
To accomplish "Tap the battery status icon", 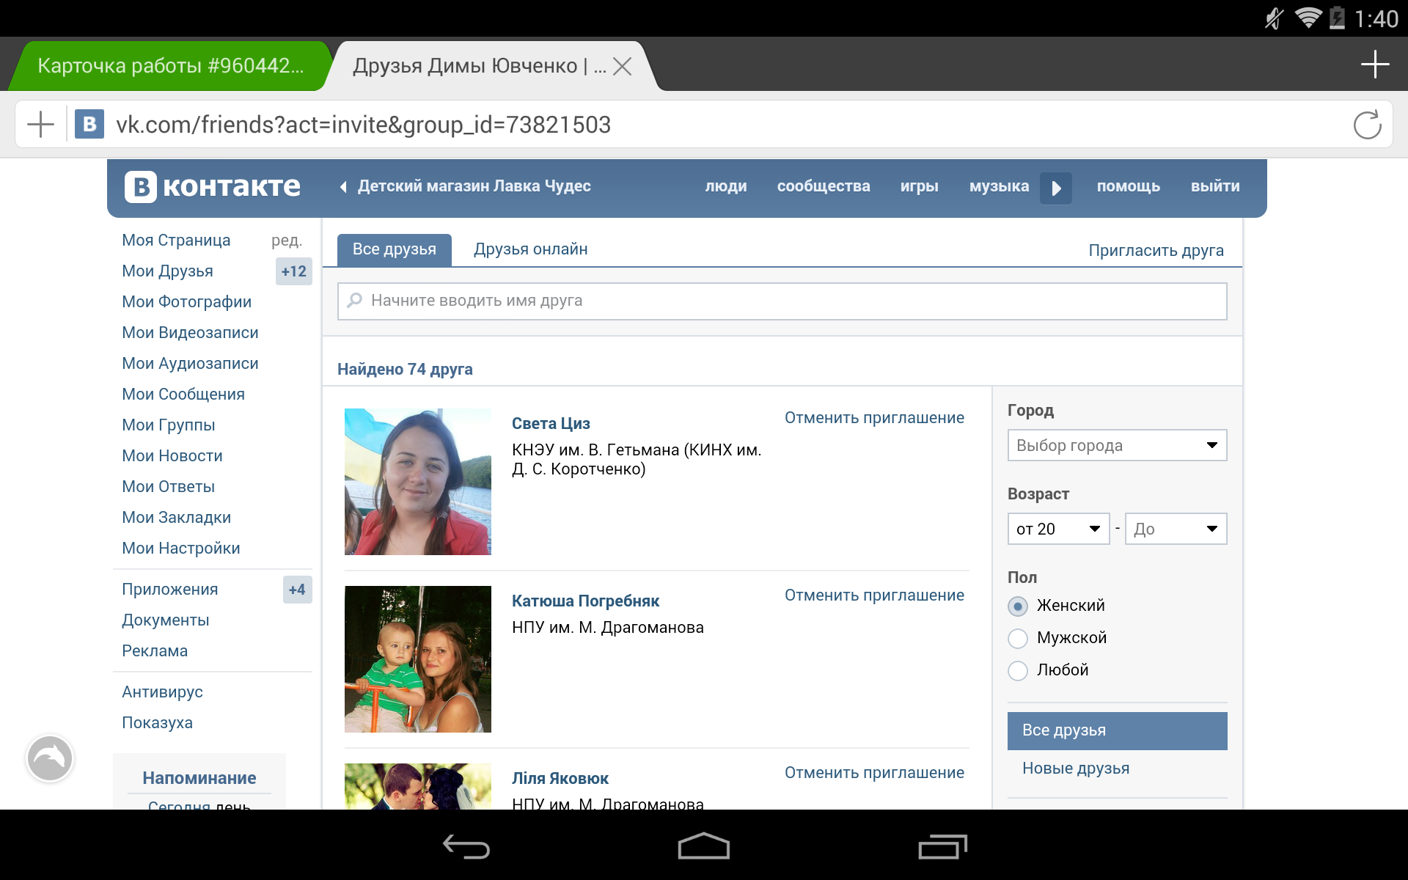I will (1338, 18).
